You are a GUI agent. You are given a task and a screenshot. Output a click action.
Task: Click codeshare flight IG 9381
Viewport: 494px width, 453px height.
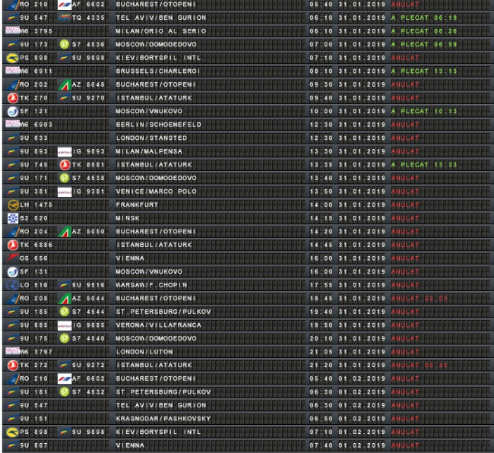pos(88,192)
